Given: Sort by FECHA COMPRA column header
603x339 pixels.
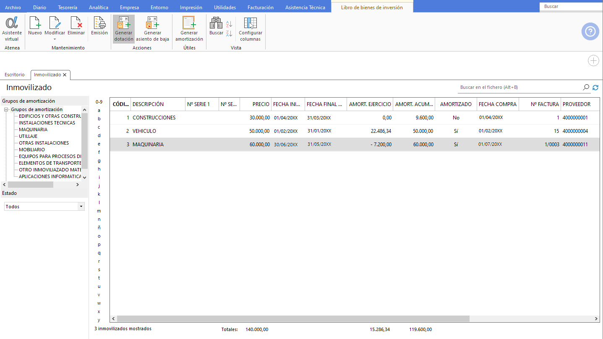Looking at the screenshot, I should pos(498,104).
